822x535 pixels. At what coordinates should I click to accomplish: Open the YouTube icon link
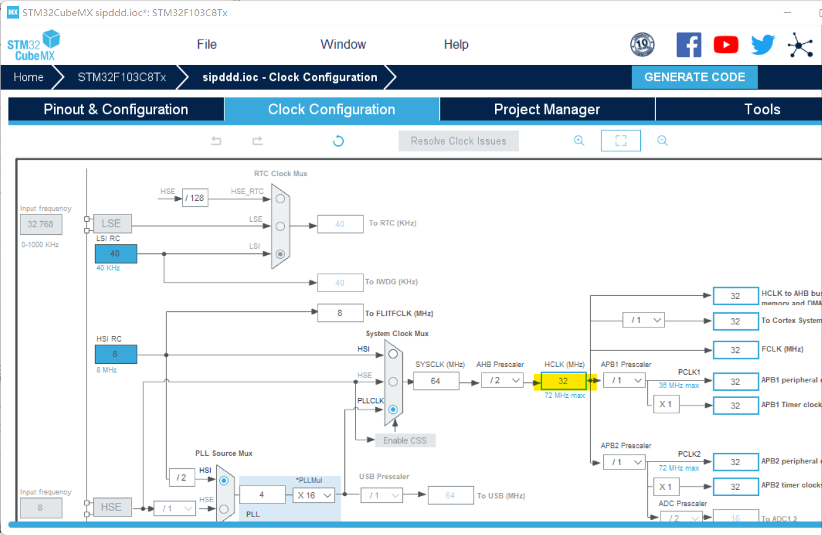click(x=726, y=45)
